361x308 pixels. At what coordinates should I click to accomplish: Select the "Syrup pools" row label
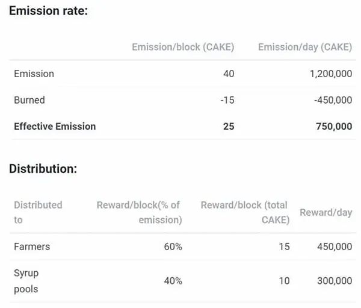pos(26,281)
